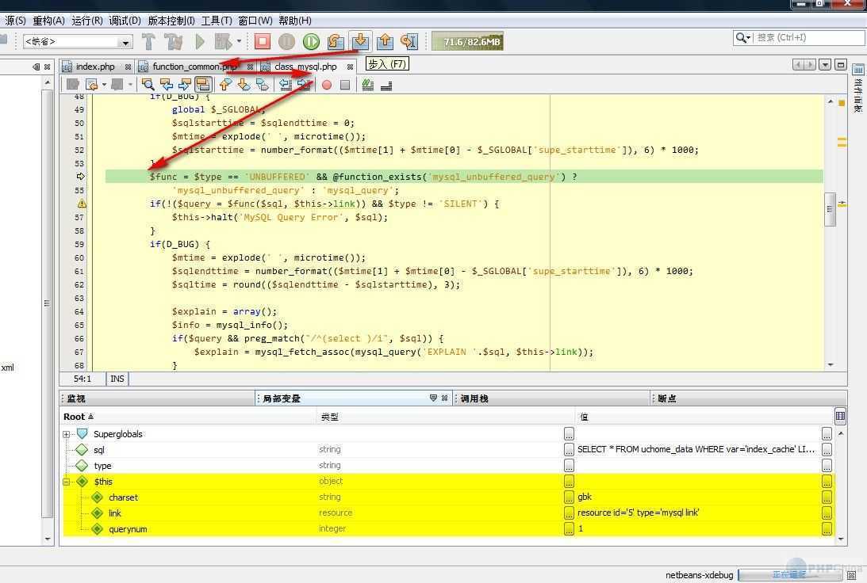Click the Step Into (F7) icon

(360, 41)
